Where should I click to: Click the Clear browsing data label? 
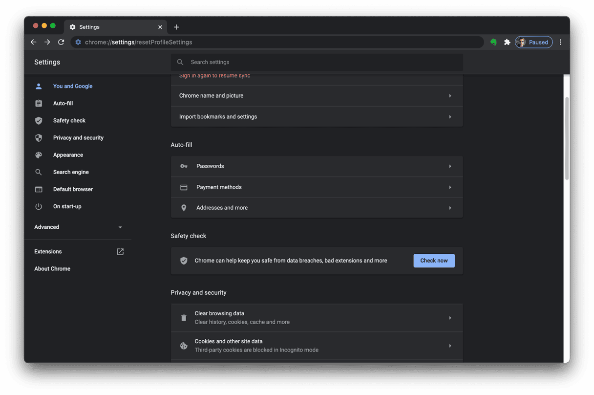(219, 313)
